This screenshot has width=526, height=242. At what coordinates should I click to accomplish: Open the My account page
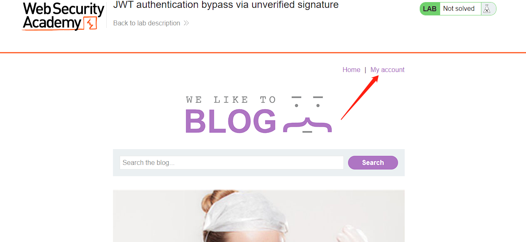[x=388, y=70]
